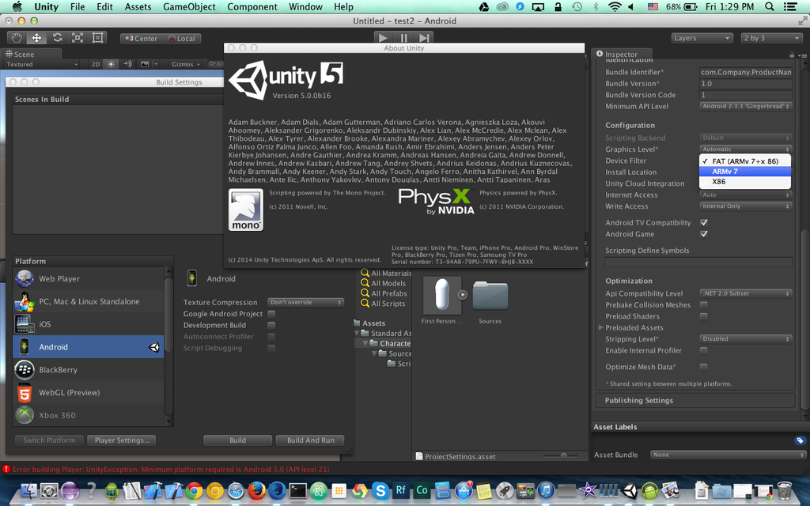Viewport: 810px width, 506px height.
Task: Open the Layers dropdown
Action: pyautogui.click(x=702, y=38)
